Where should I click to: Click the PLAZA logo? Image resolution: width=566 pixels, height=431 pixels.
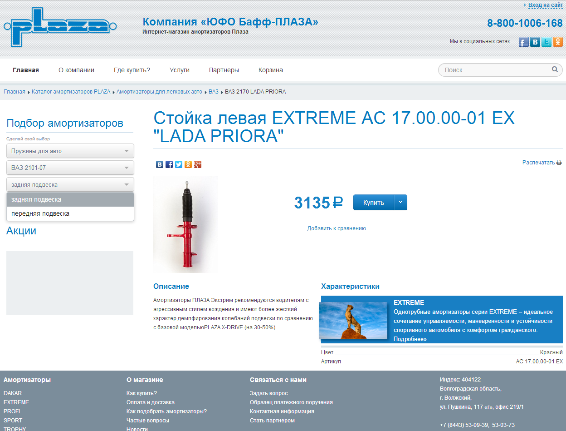coord(60,27)
